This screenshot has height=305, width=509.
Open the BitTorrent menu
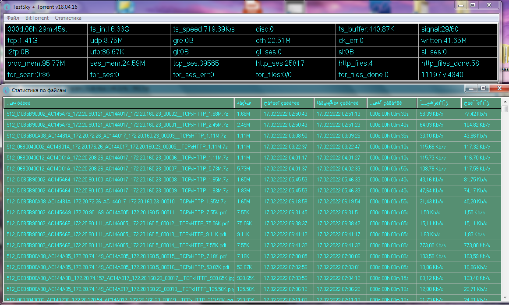click(37, 18)
